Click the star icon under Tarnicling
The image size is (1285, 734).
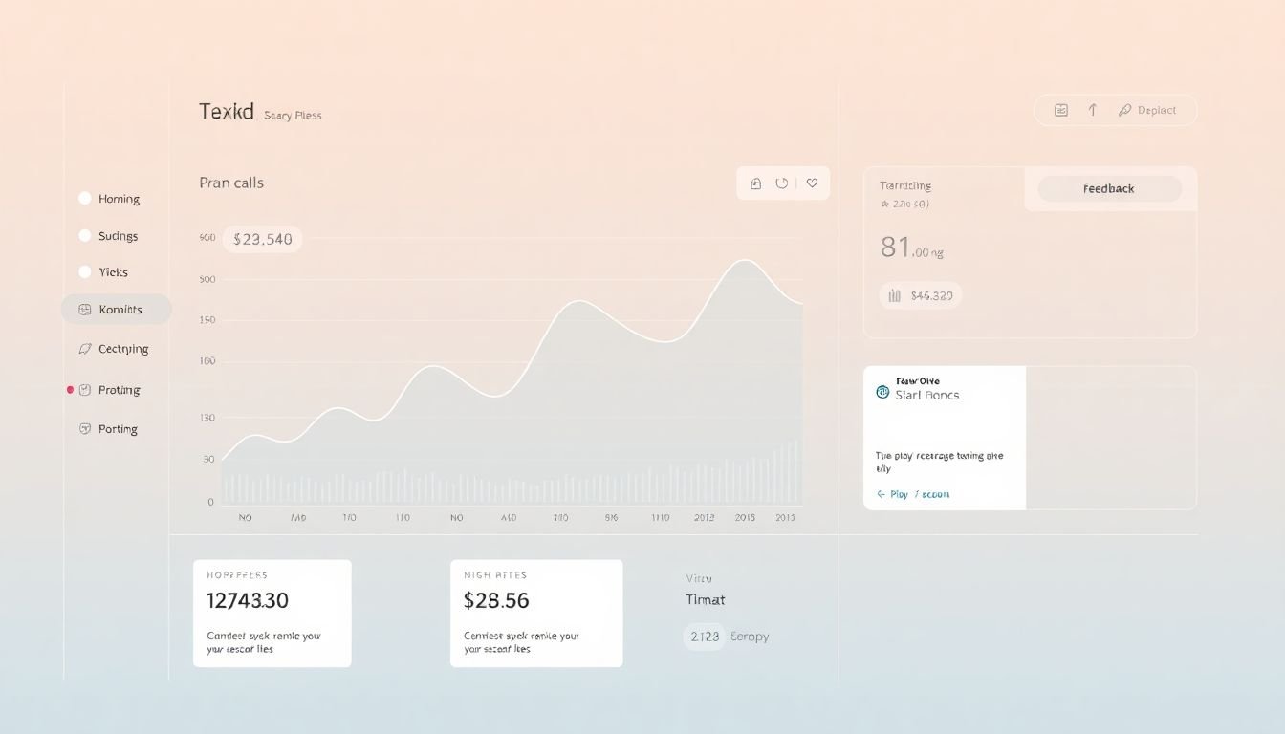coord(884,205)
